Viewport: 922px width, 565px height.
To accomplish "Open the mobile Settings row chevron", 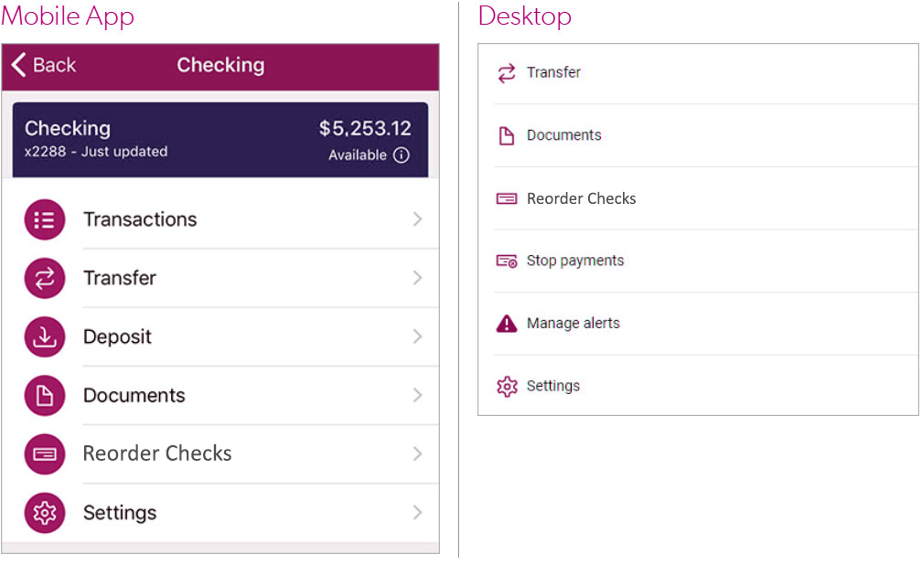I will [417, 513].
